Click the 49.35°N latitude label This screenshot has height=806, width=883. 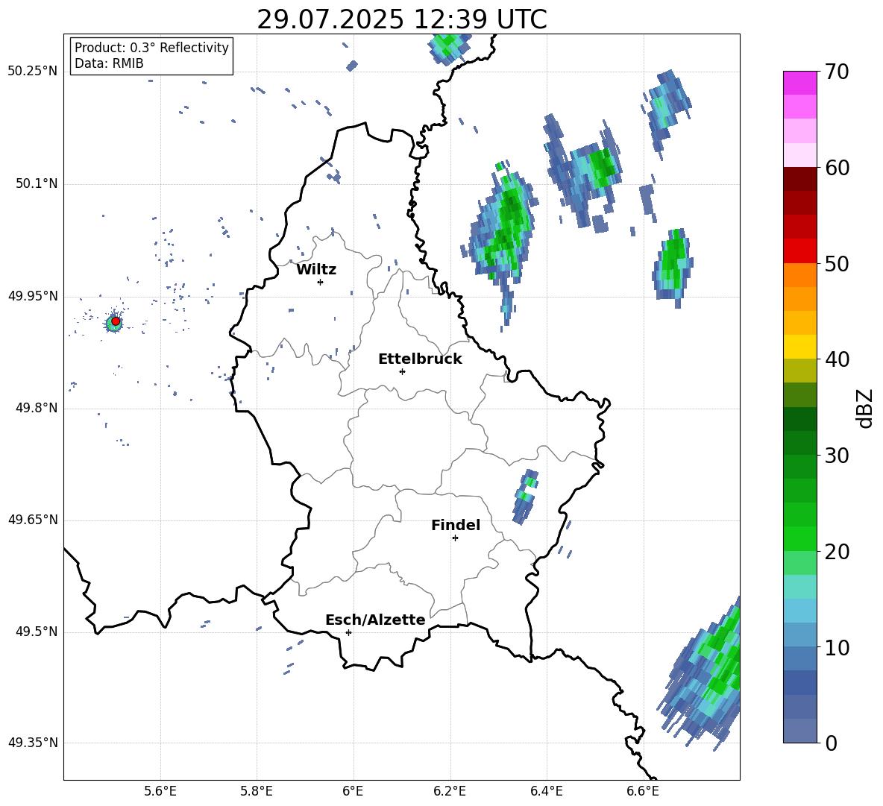click(x=33, y=743)
